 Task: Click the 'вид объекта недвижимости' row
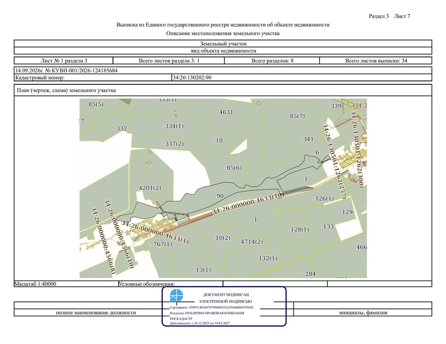(223, 51)
